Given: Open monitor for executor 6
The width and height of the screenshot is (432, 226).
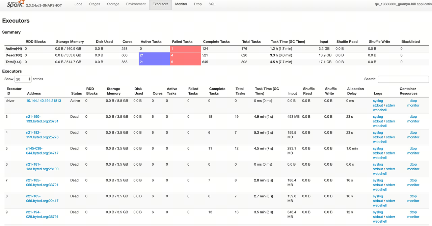Looking at the screenshot, I should pyautogui.click(x=413, y=169).
